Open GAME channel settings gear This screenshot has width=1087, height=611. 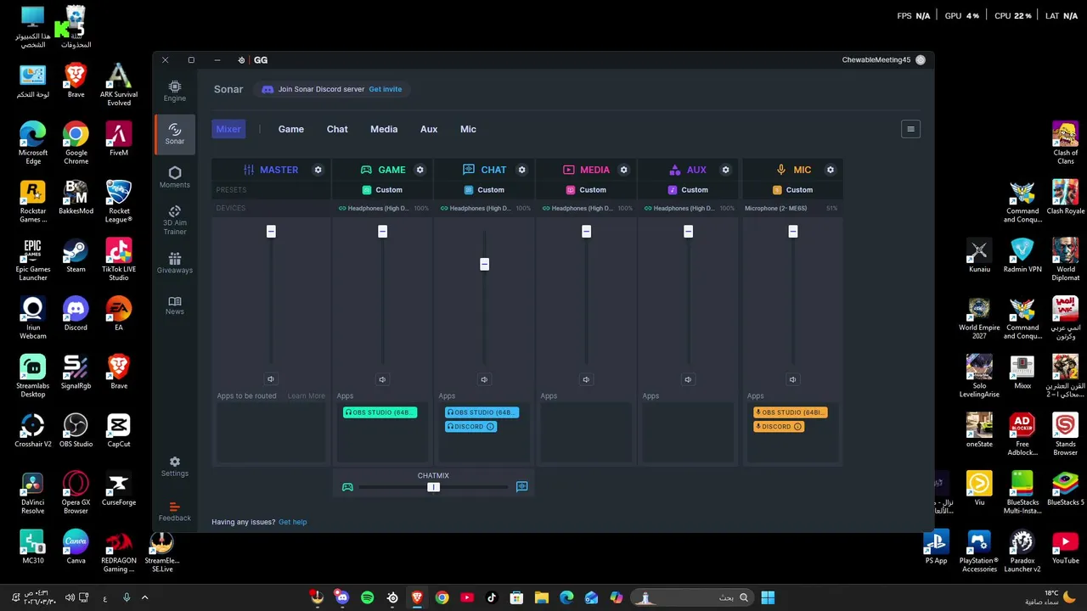(x=420, y=170)
